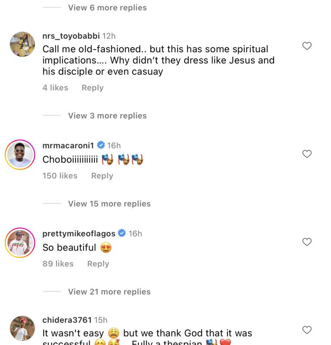Tap heart on prettymikeoflagos comment
331x345 pixels.
[x=307, y=242]
